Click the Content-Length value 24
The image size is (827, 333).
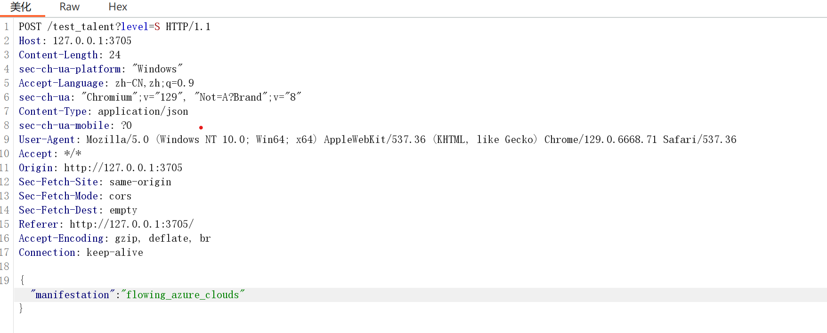point(115,55)
